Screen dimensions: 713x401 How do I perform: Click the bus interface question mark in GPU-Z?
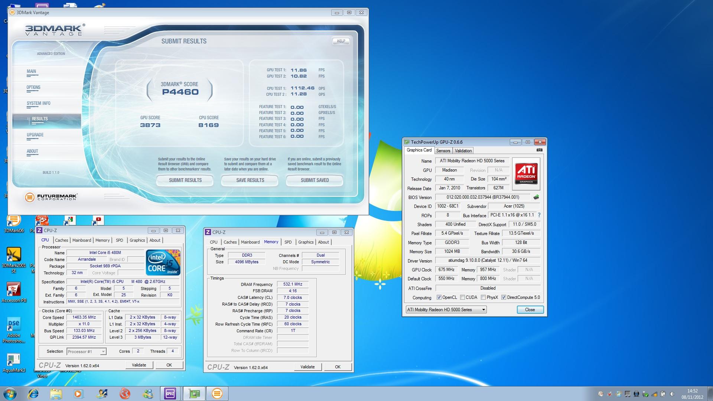539,215
